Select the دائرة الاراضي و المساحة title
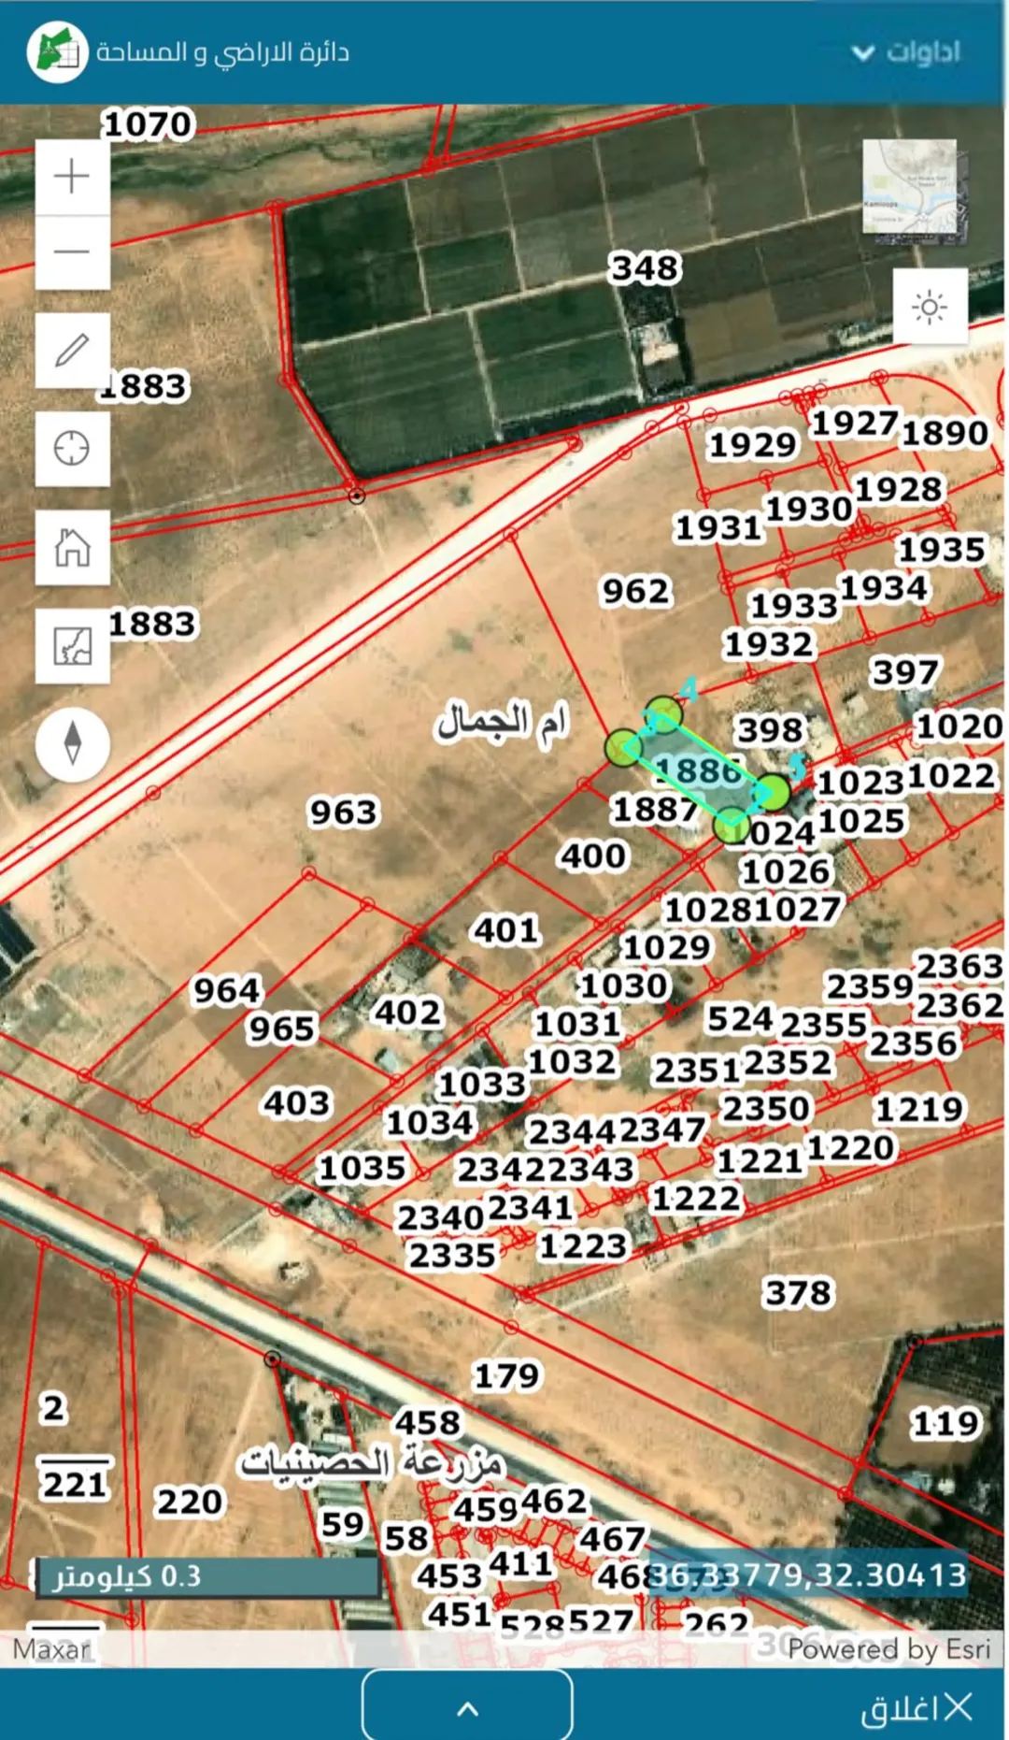This screenshot has height=1740, width=1009. point(222,52)
